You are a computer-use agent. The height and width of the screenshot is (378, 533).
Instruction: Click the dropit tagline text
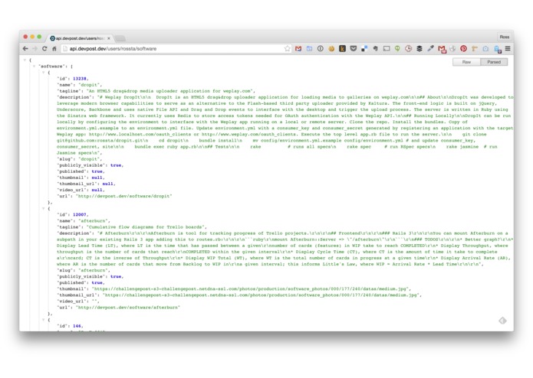click(x=170, y=91)
